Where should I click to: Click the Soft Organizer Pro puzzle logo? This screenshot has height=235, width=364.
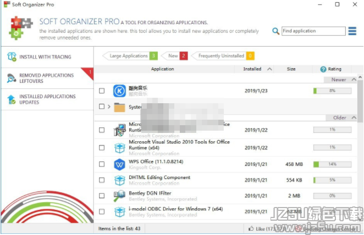(x=21, y=28)
